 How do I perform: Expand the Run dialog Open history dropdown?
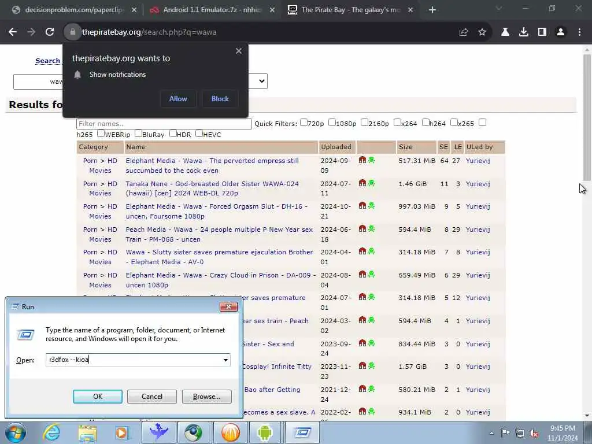pyautogui.click(x=225, y=360)
